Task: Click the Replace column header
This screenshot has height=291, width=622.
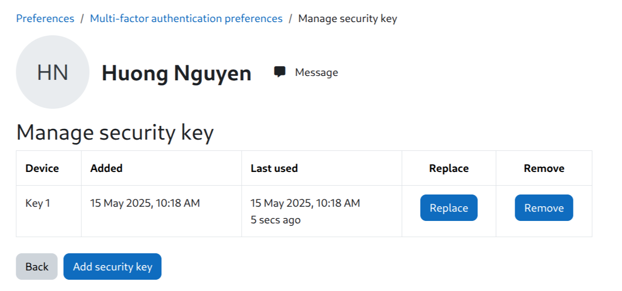Action: click(449, 169)
